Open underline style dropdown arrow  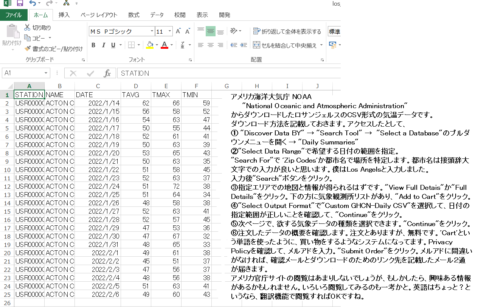(x=120, y=45)
